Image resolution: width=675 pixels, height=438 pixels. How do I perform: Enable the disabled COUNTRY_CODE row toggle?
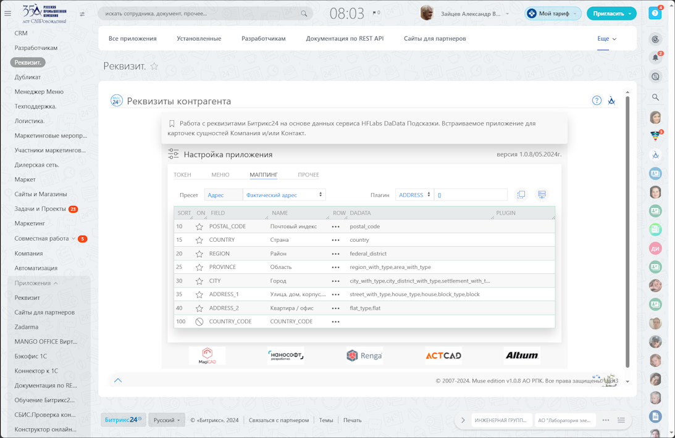coord(199,321)
